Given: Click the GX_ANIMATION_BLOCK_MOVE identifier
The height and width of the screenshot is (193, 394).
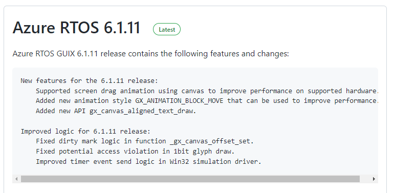Looking at the screenshot, I should click(180, 101).
